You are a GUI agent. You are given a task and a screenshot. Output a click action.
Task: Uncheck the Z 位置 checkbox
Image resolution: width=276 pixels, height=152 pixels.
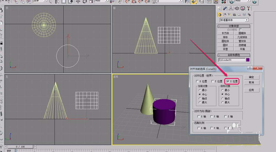pyautogui.click(x=228, y=81)
